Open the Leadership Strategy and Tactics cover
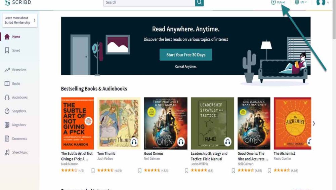 [212, 123]
